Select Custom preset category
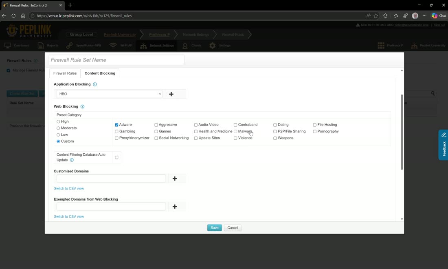Image resolution: width=448 pixels, height=269 pixels. coord(58,141)
